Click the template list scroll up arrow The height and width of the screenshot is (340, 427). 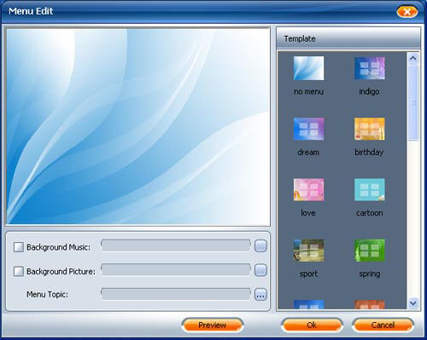pyautogui.click(x=413, y=58)
